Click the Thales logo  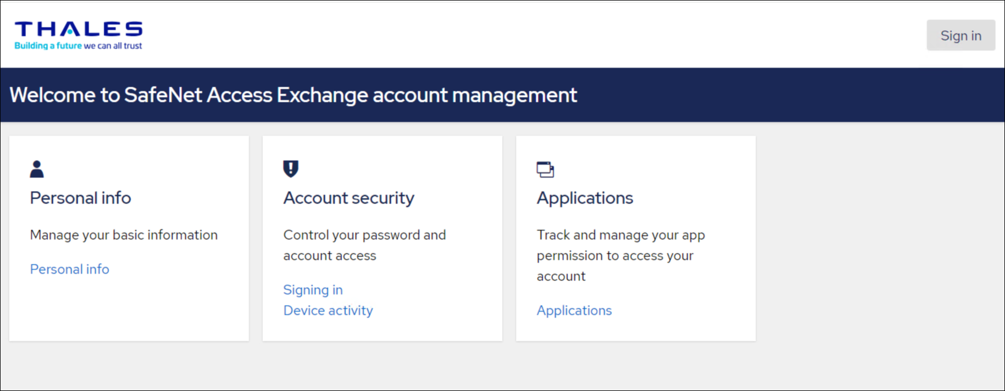coord(78,29)
